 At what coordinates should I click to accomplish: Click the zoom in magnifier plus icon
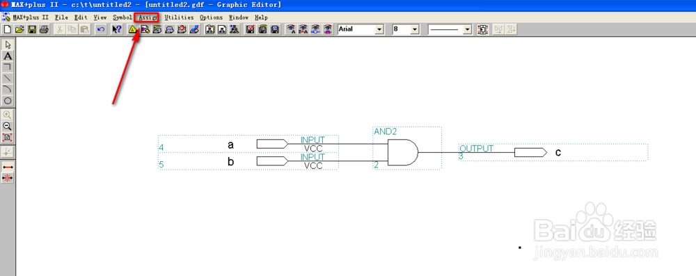(x=8, y=115)
